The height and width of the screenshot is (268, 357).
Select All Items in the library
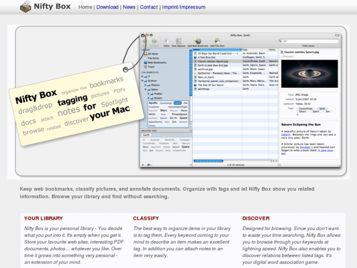pos(151,54)
